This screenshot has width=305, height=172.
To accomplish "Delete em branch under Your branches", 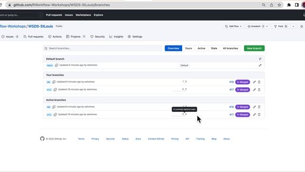I will pos(259,82).
